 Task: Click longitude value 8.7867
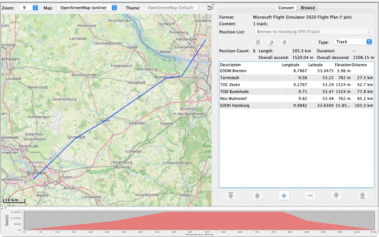pyautogui.click(x=300, y=71)
